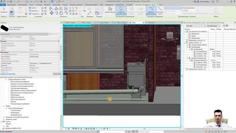This screenshot has width=236, height=133.
Task: Open the Архитектура ribbon tab
Action: click(11, 5)
